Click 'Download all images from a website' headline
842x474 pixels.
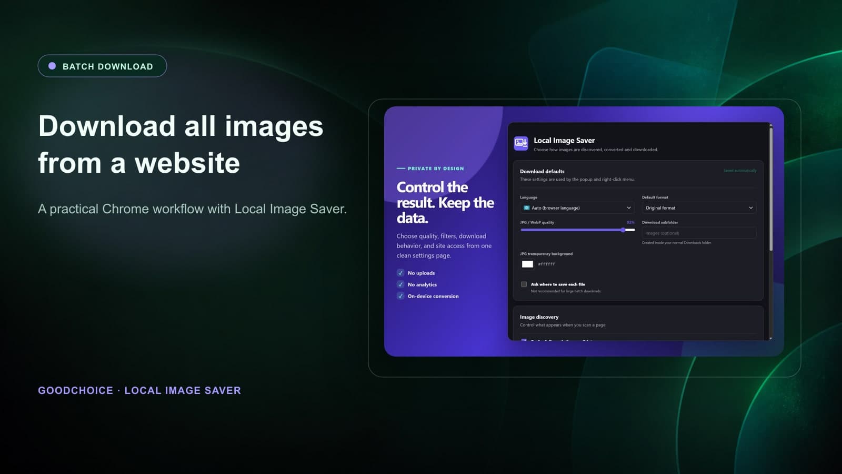[181, 144]
